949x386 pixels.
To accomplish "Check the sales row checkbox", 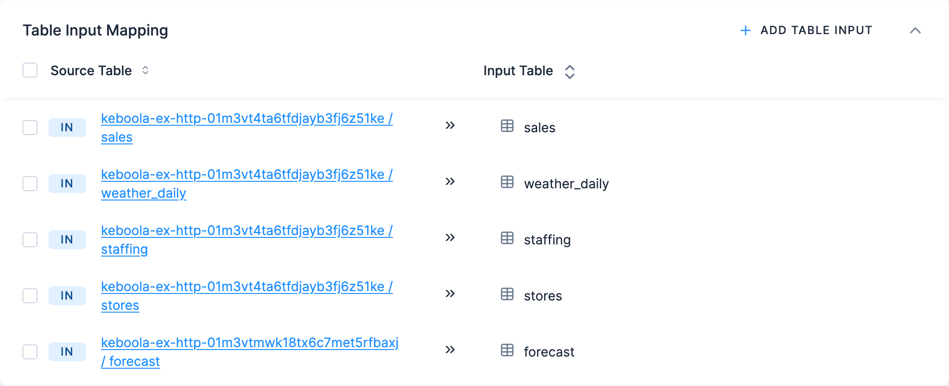I will point(30,128).
